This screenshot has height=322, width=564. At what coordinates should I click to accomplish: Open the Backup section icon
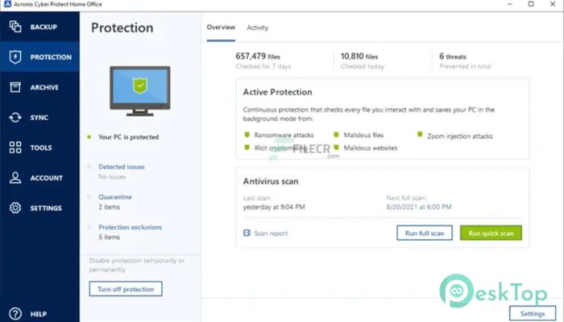click(15, 27)
